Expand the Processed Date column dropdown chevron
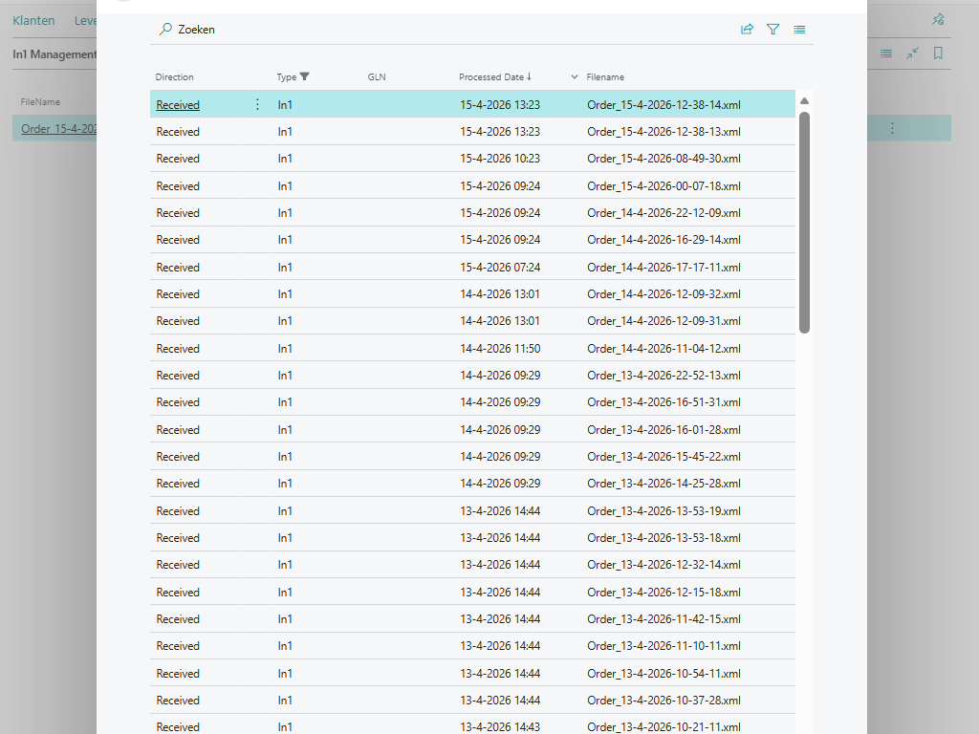 575,76
